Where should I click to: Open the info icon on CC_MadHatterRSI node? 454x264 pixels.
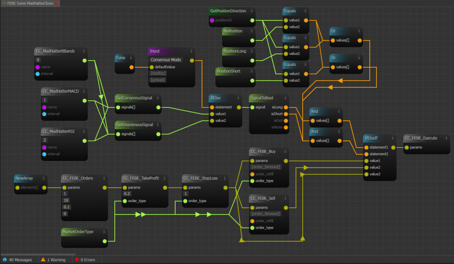84,131
